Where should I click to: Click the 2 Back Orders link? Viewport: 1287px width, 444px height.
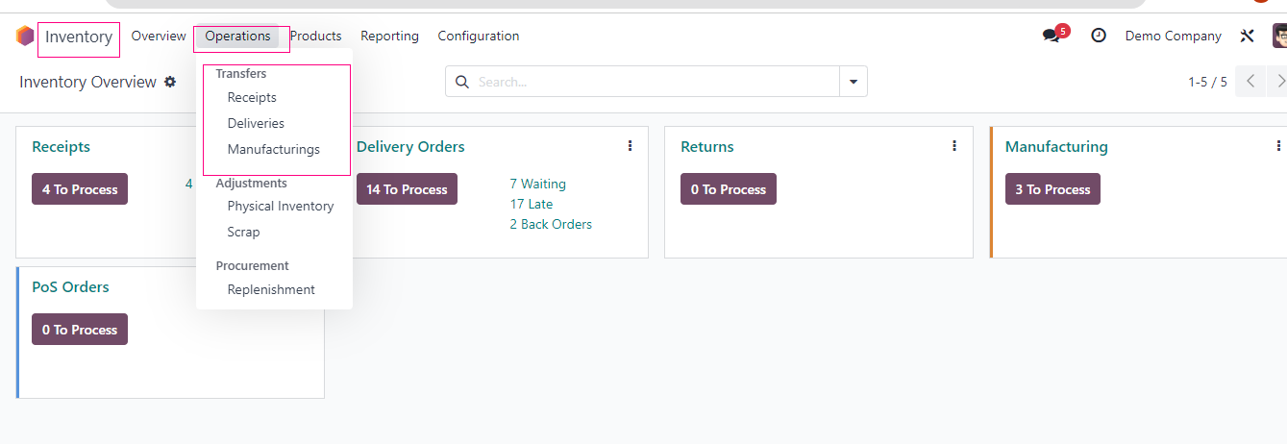[551, 224]
